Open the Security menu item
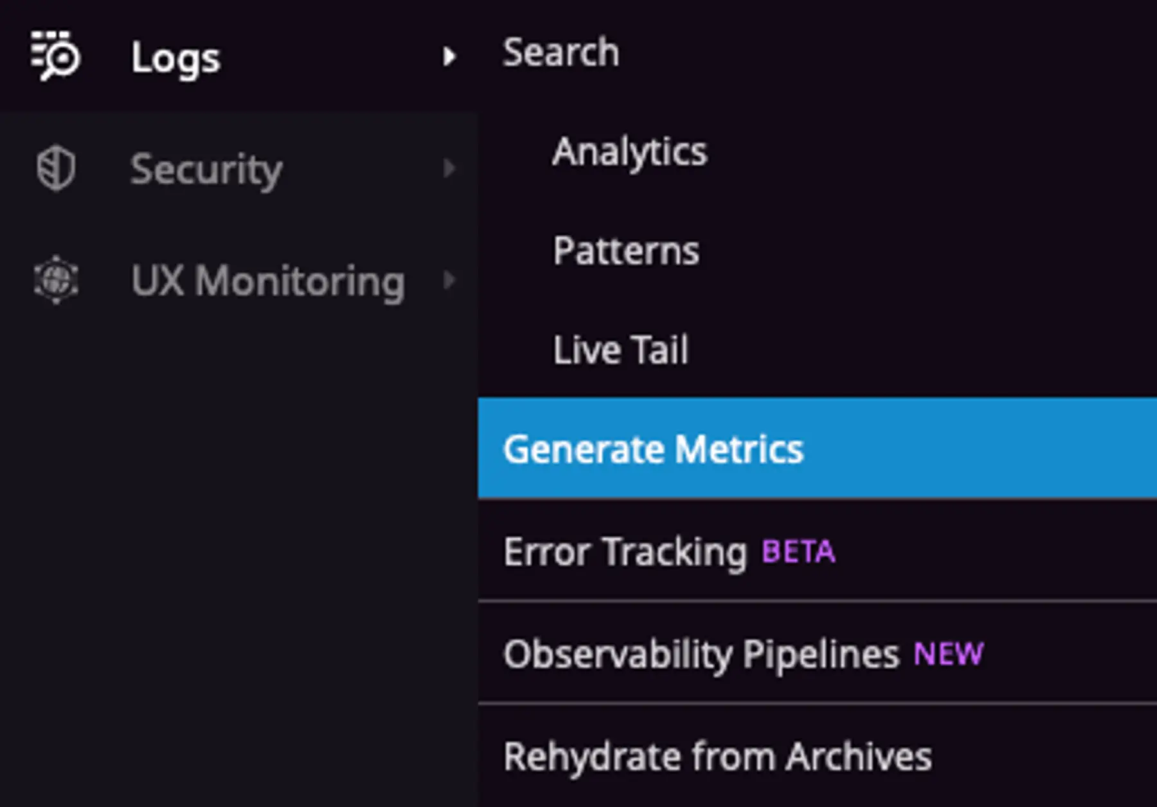The width and height of the screenshot is (1157, 807). click(x=206, y=169)
